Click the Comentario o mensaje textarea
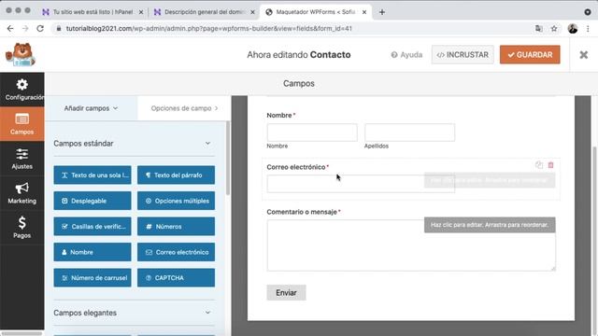Image resolution: width=598 pixels, height=336 pixels. coord(411,245)
